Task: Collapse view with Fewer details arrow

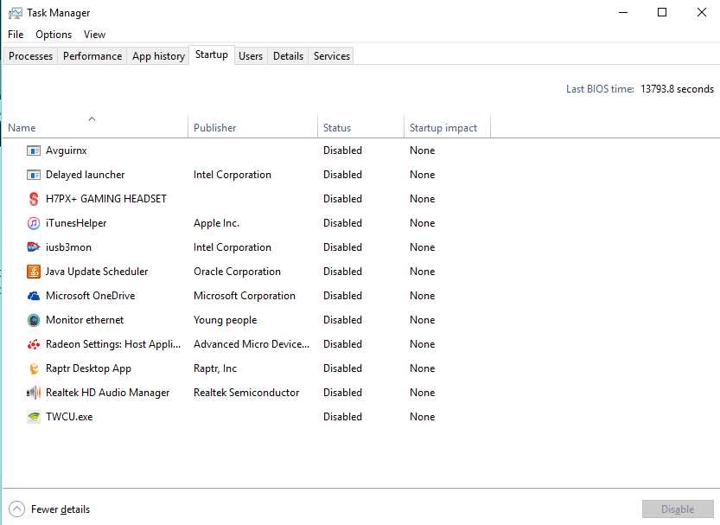Action: pos(17,509)
